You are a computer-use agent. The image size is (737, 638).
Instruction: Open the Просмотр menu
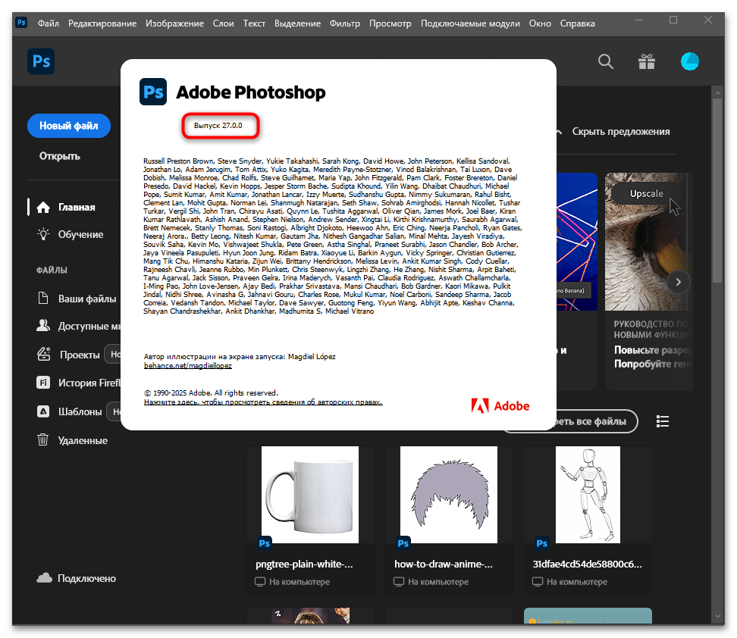[x=390, y=23]
